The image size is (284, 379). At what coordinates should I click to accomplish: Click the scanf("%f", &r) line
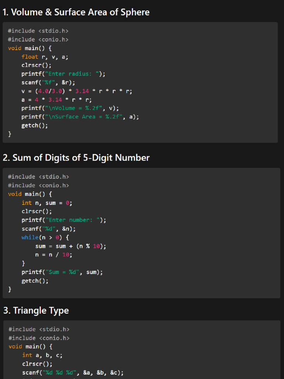click(x=48, y=83)
